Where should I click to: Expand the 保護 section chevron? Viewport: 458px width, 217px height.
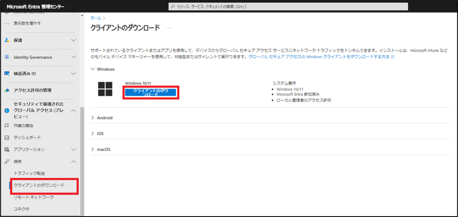(74, 40)
